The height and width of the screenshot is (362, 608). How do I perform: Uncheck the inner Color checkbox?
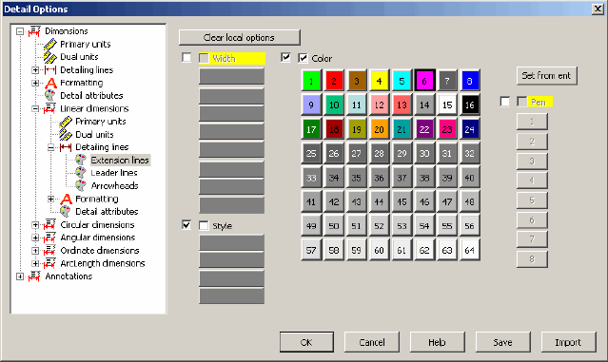pyautogui.click(x=303, y=59)
